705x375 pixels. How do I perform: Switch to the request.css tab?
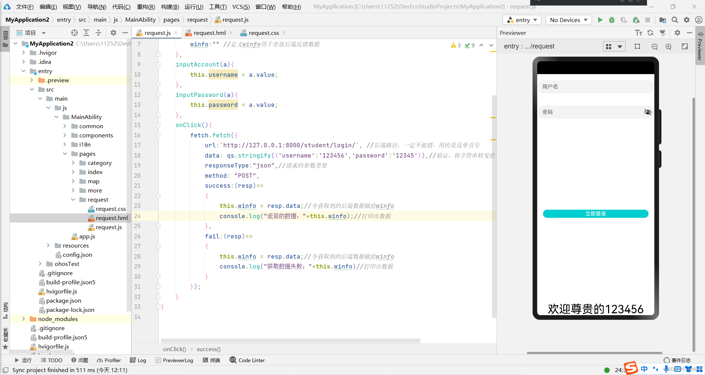click(263, 33)
